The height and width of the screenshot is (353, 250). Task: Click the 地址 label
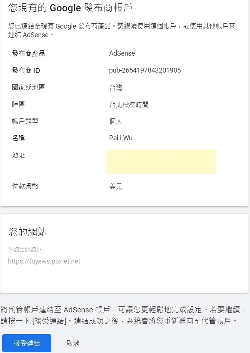point(18,155)
